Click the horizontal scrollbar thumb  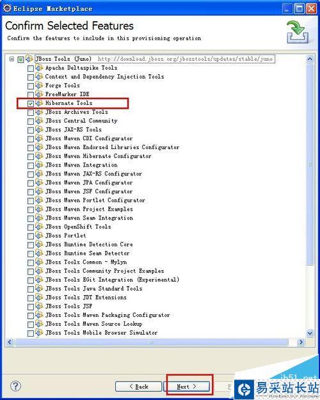tap(152, 342)
